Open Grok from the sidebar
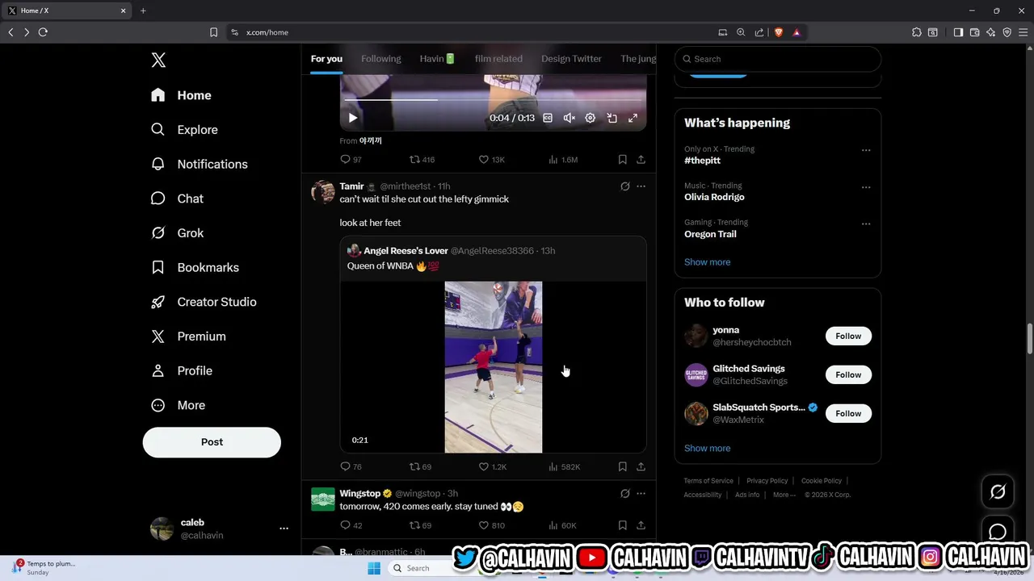This screenshot has height=581, width=1034. 177,233
